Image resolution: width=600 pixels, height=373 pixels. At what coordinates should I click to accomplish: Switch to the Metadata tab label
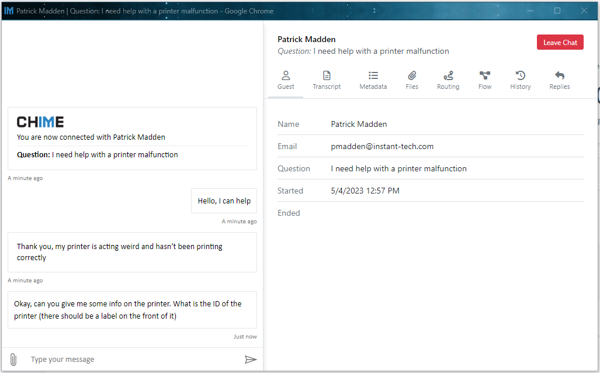[x=373, y=87]
